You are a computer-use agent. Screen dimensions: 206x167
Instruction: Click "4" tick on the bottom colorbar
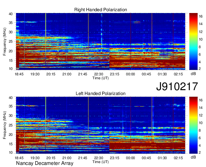coord(200,146)
